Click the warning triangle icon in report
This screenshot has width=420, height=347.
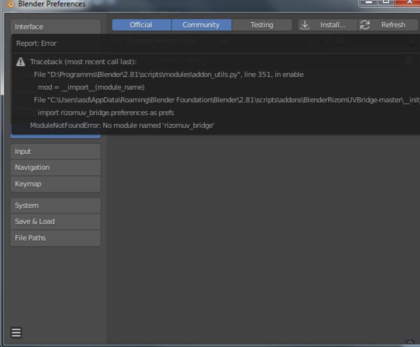[x=20, y=62]
